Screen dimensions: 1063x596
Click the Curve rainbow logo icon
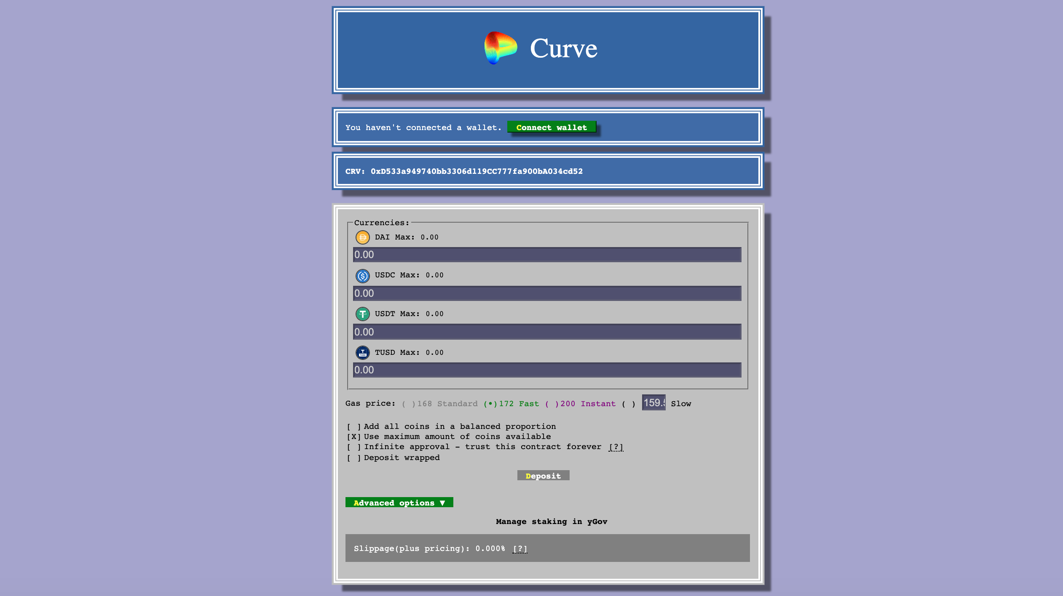click(x=500, y=48)
